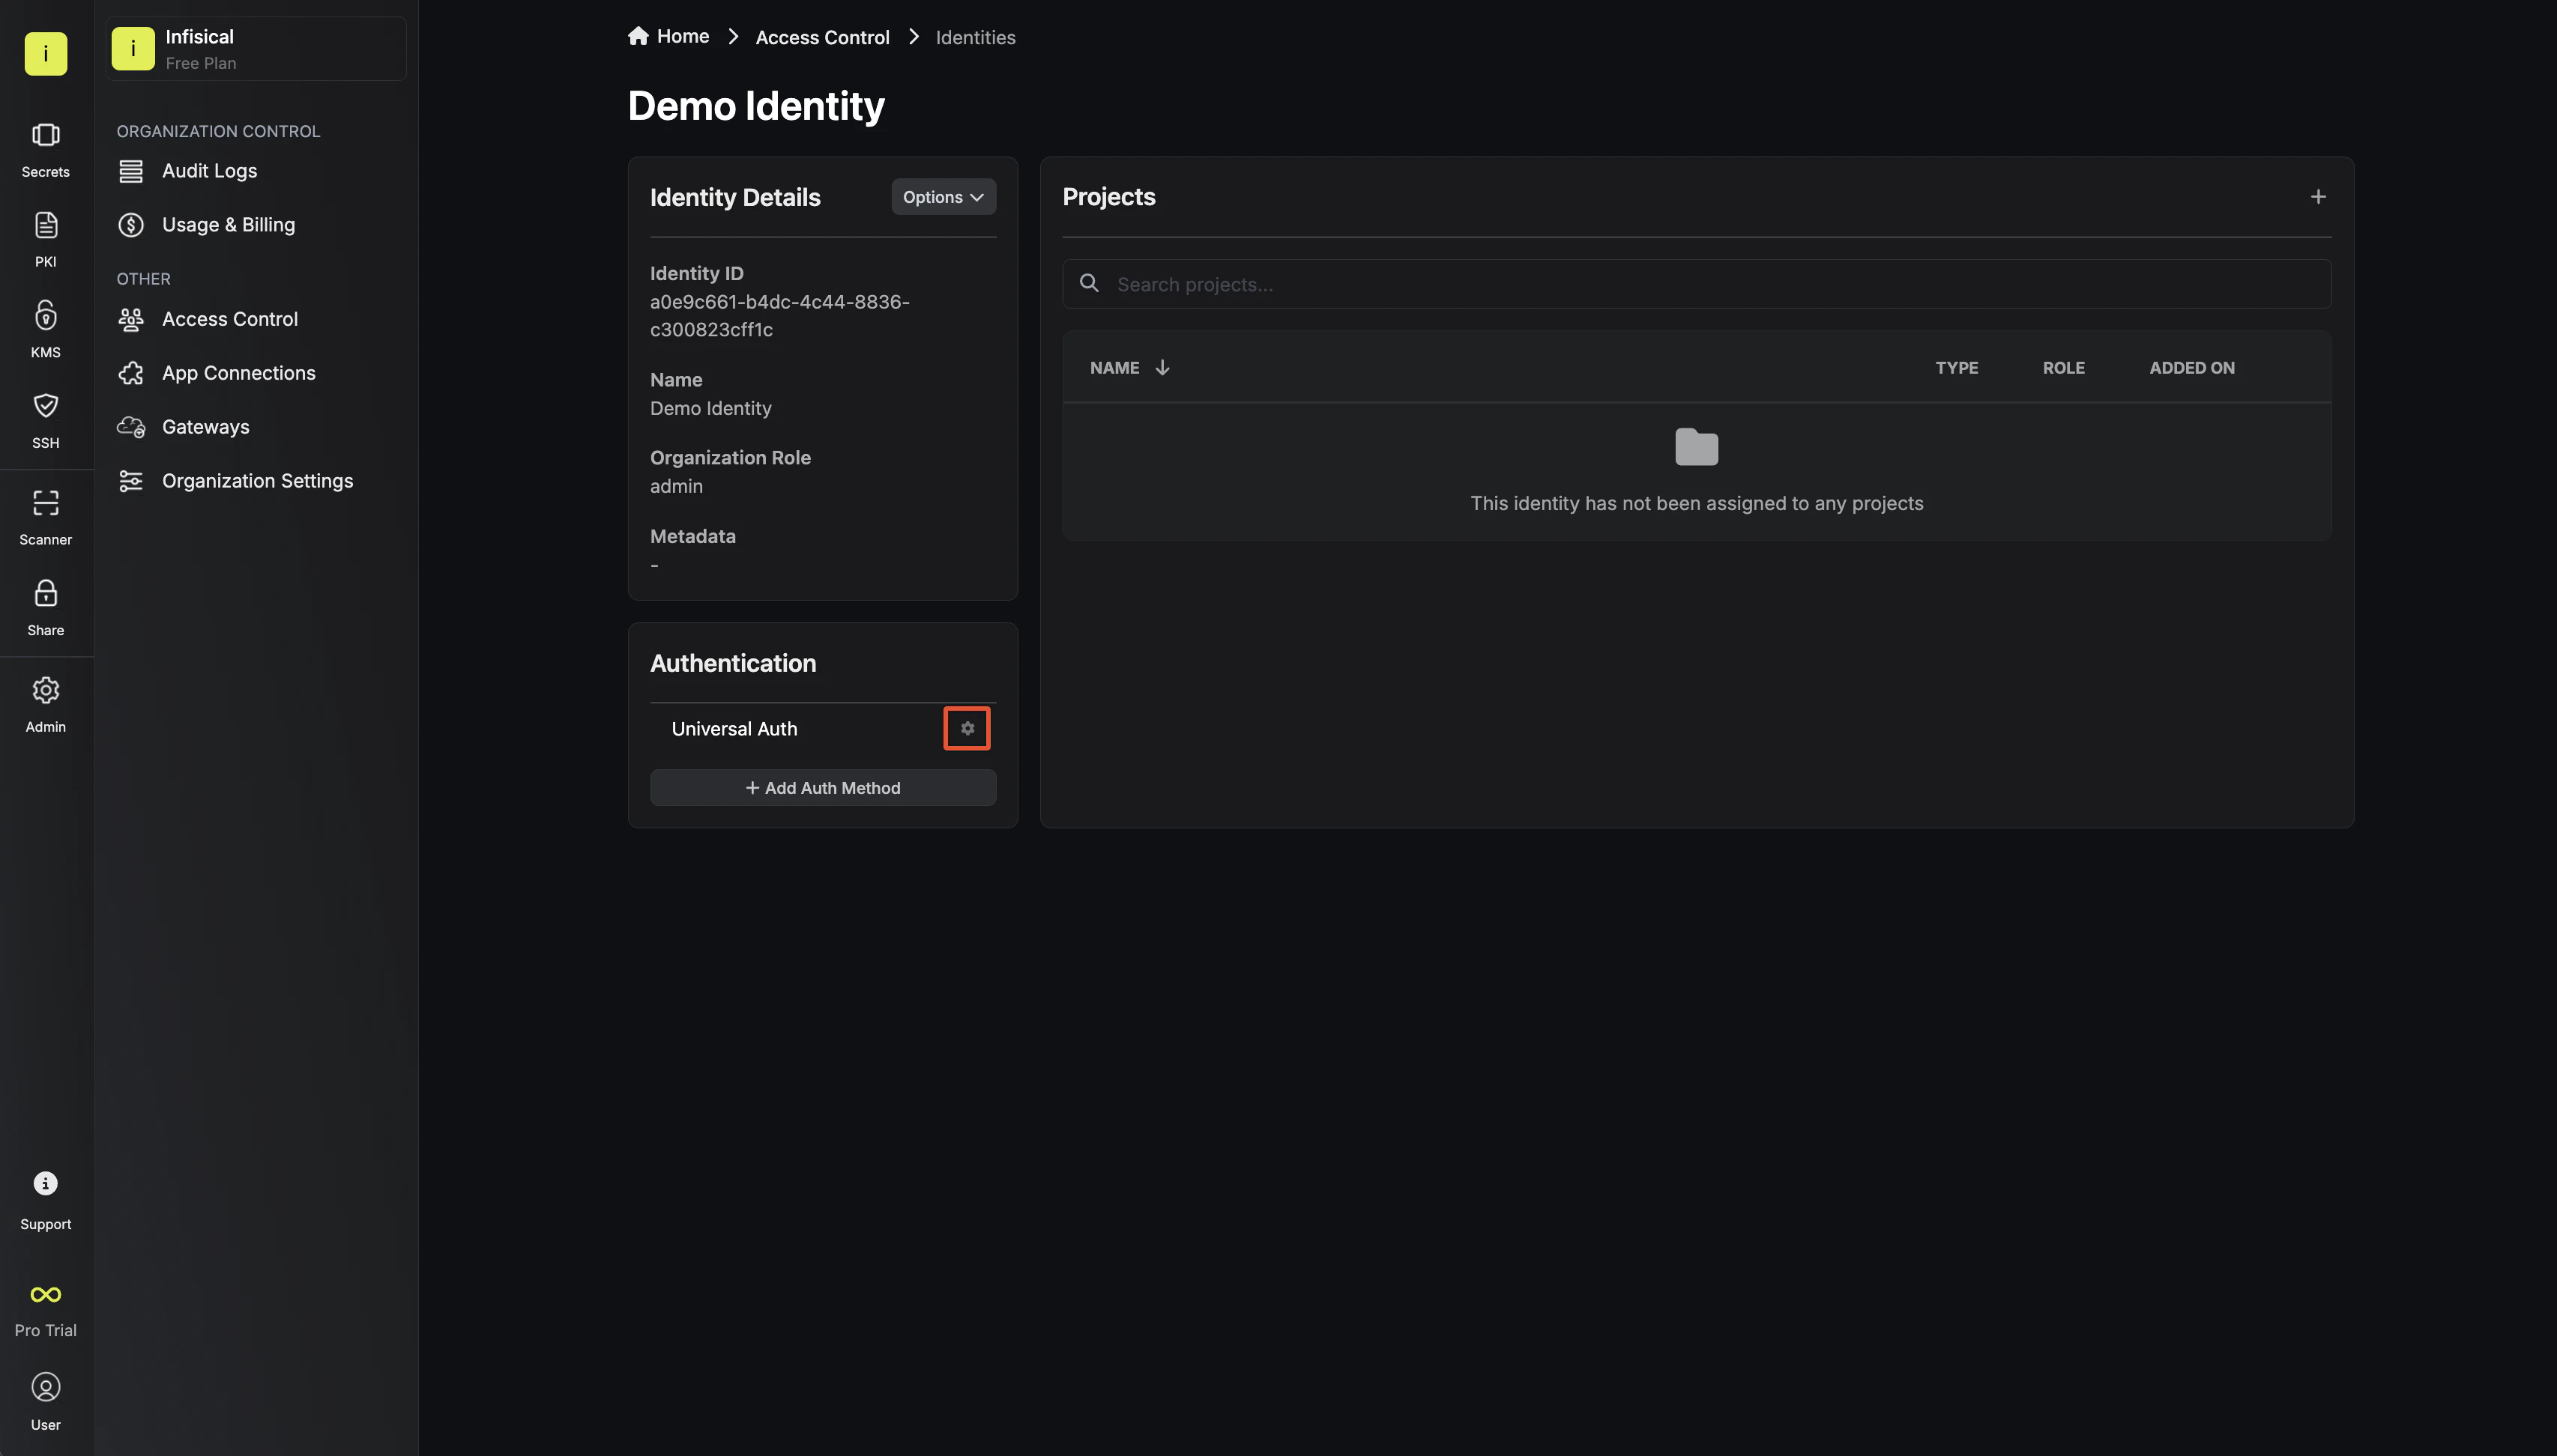Open Usage & Billing
Screen dimensions: 2557x1456
click(228, 225)
